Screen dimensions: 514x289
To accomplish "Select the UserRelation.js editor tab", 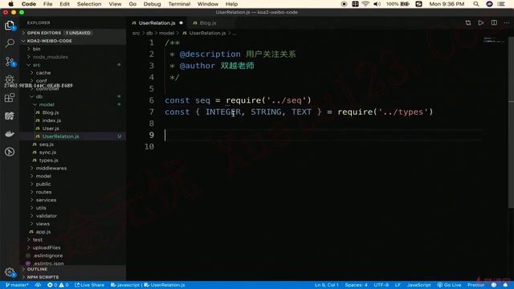I will tap(157, 23).
